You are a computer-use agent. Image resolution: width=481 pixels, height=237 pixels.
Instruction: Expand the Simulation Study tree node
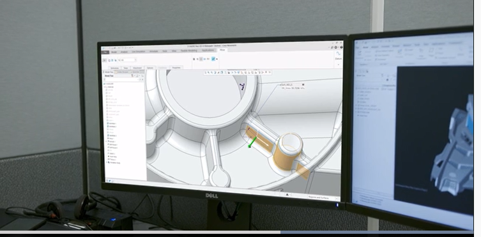(x=107, y=162)
